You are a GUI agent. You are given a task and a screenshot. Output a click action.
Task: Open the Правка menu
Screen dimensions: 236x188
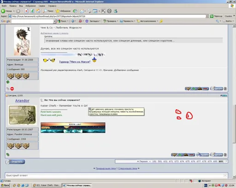tap(13, 6)
